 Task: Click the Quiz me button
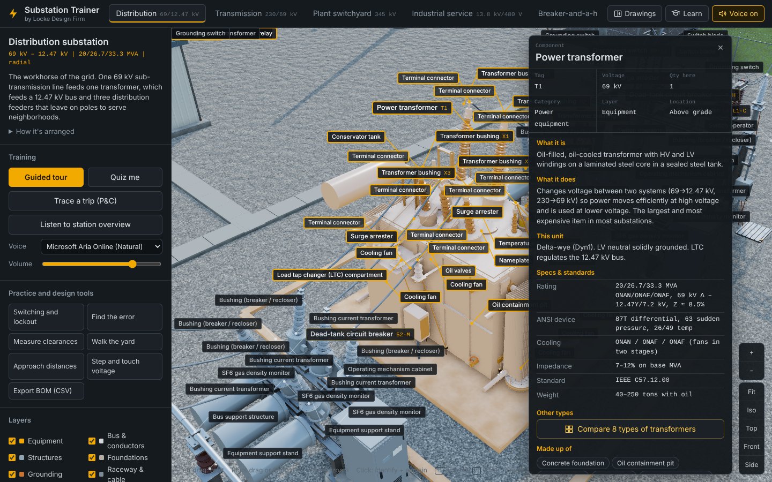[x=125, y=177]
